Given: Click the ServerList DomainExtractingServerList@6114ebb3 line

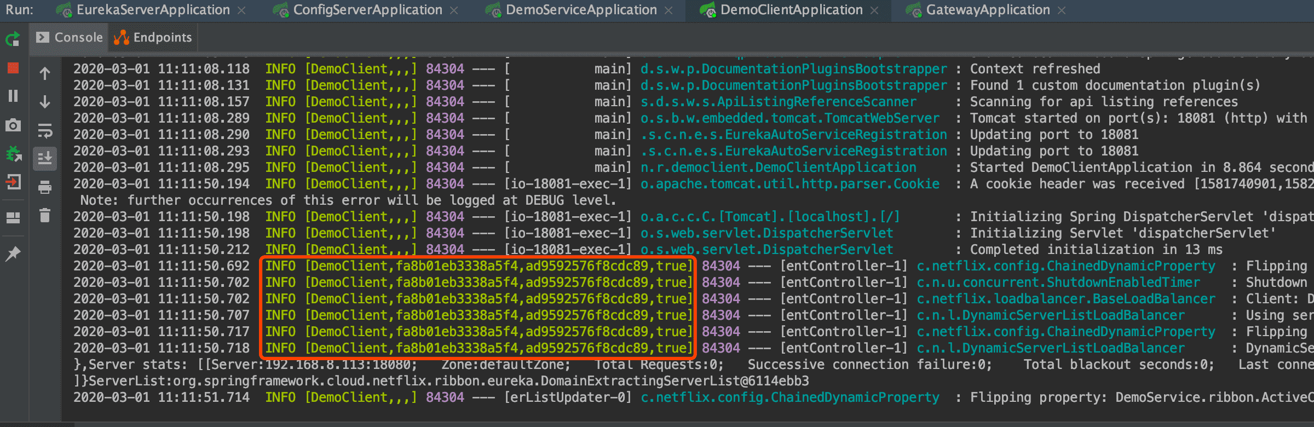Looking at the screenshot, I should coord(441,381).
